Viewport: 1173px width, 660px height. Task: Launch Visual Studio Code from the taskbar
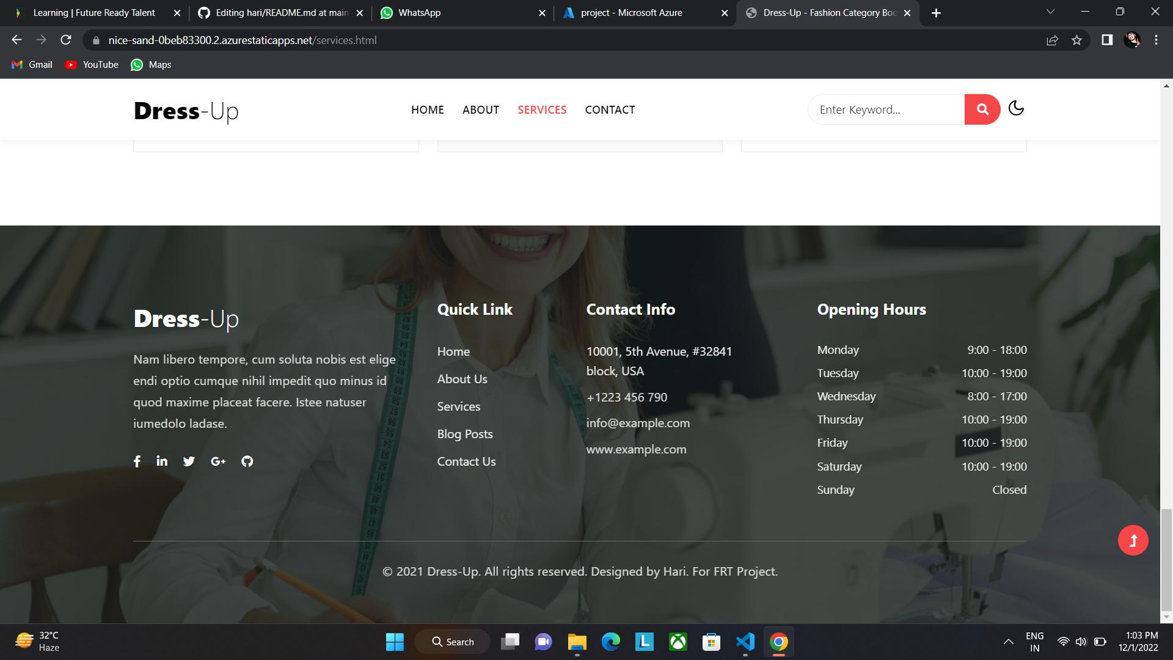pyautogui.click(x=745, y=642)
